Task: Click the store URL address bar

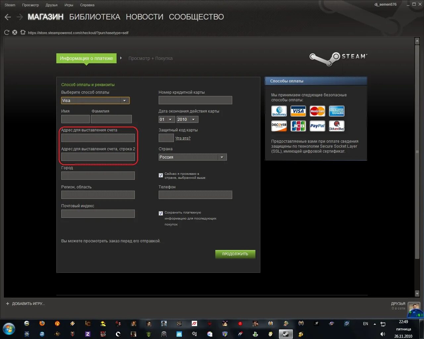Action: pos(78,33)
